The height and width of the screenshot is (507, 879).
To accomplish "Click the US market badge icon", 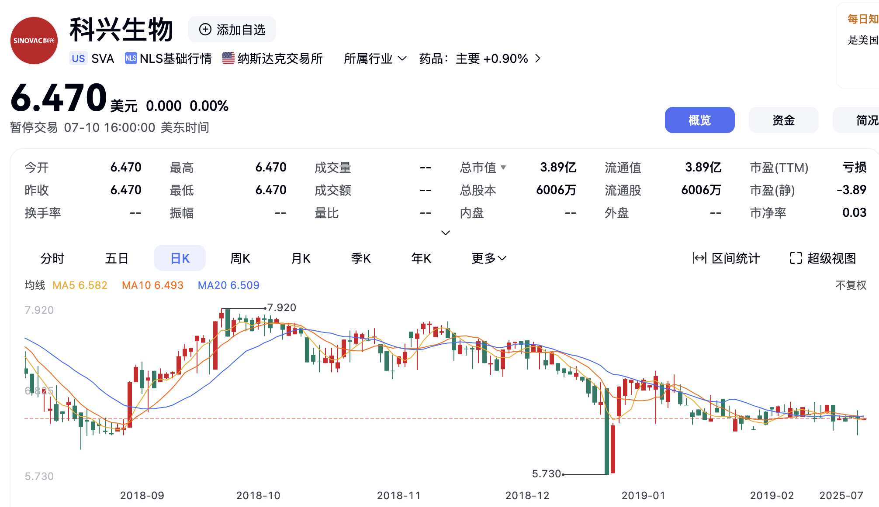I will pos(79,58).
